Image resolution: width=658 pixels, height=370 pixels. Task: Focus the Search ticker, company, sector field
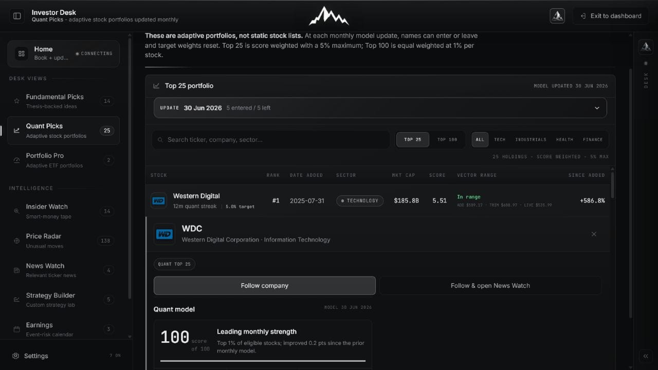point(271,140)
